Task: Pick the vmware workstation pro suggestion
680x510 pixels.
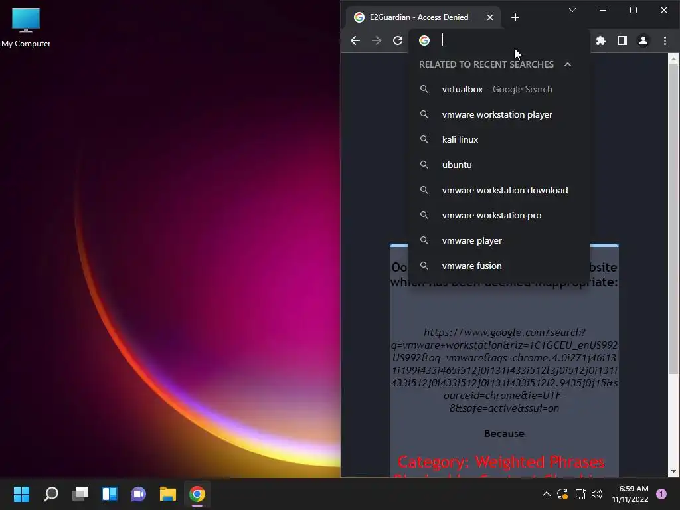Action: 499,215
